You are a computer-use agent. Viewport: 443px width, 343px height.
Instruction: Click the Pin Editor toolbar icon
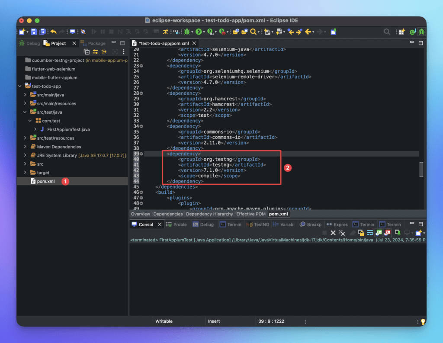(x=334, y=32)
